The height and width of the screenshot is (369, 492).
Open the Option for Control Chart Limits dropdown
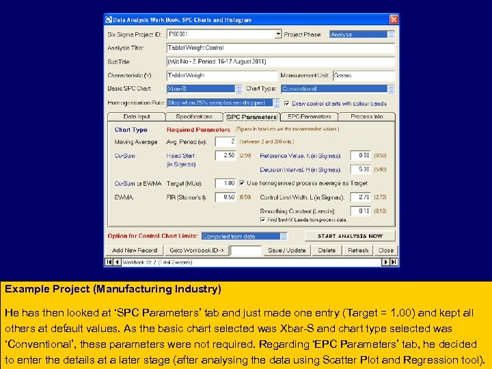click(284, 236)
